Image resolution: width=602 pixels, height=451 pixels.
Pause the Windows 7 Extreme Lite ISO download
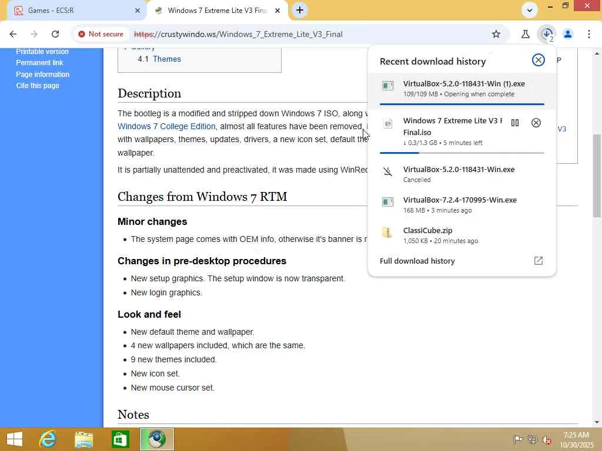coord(515,123)
